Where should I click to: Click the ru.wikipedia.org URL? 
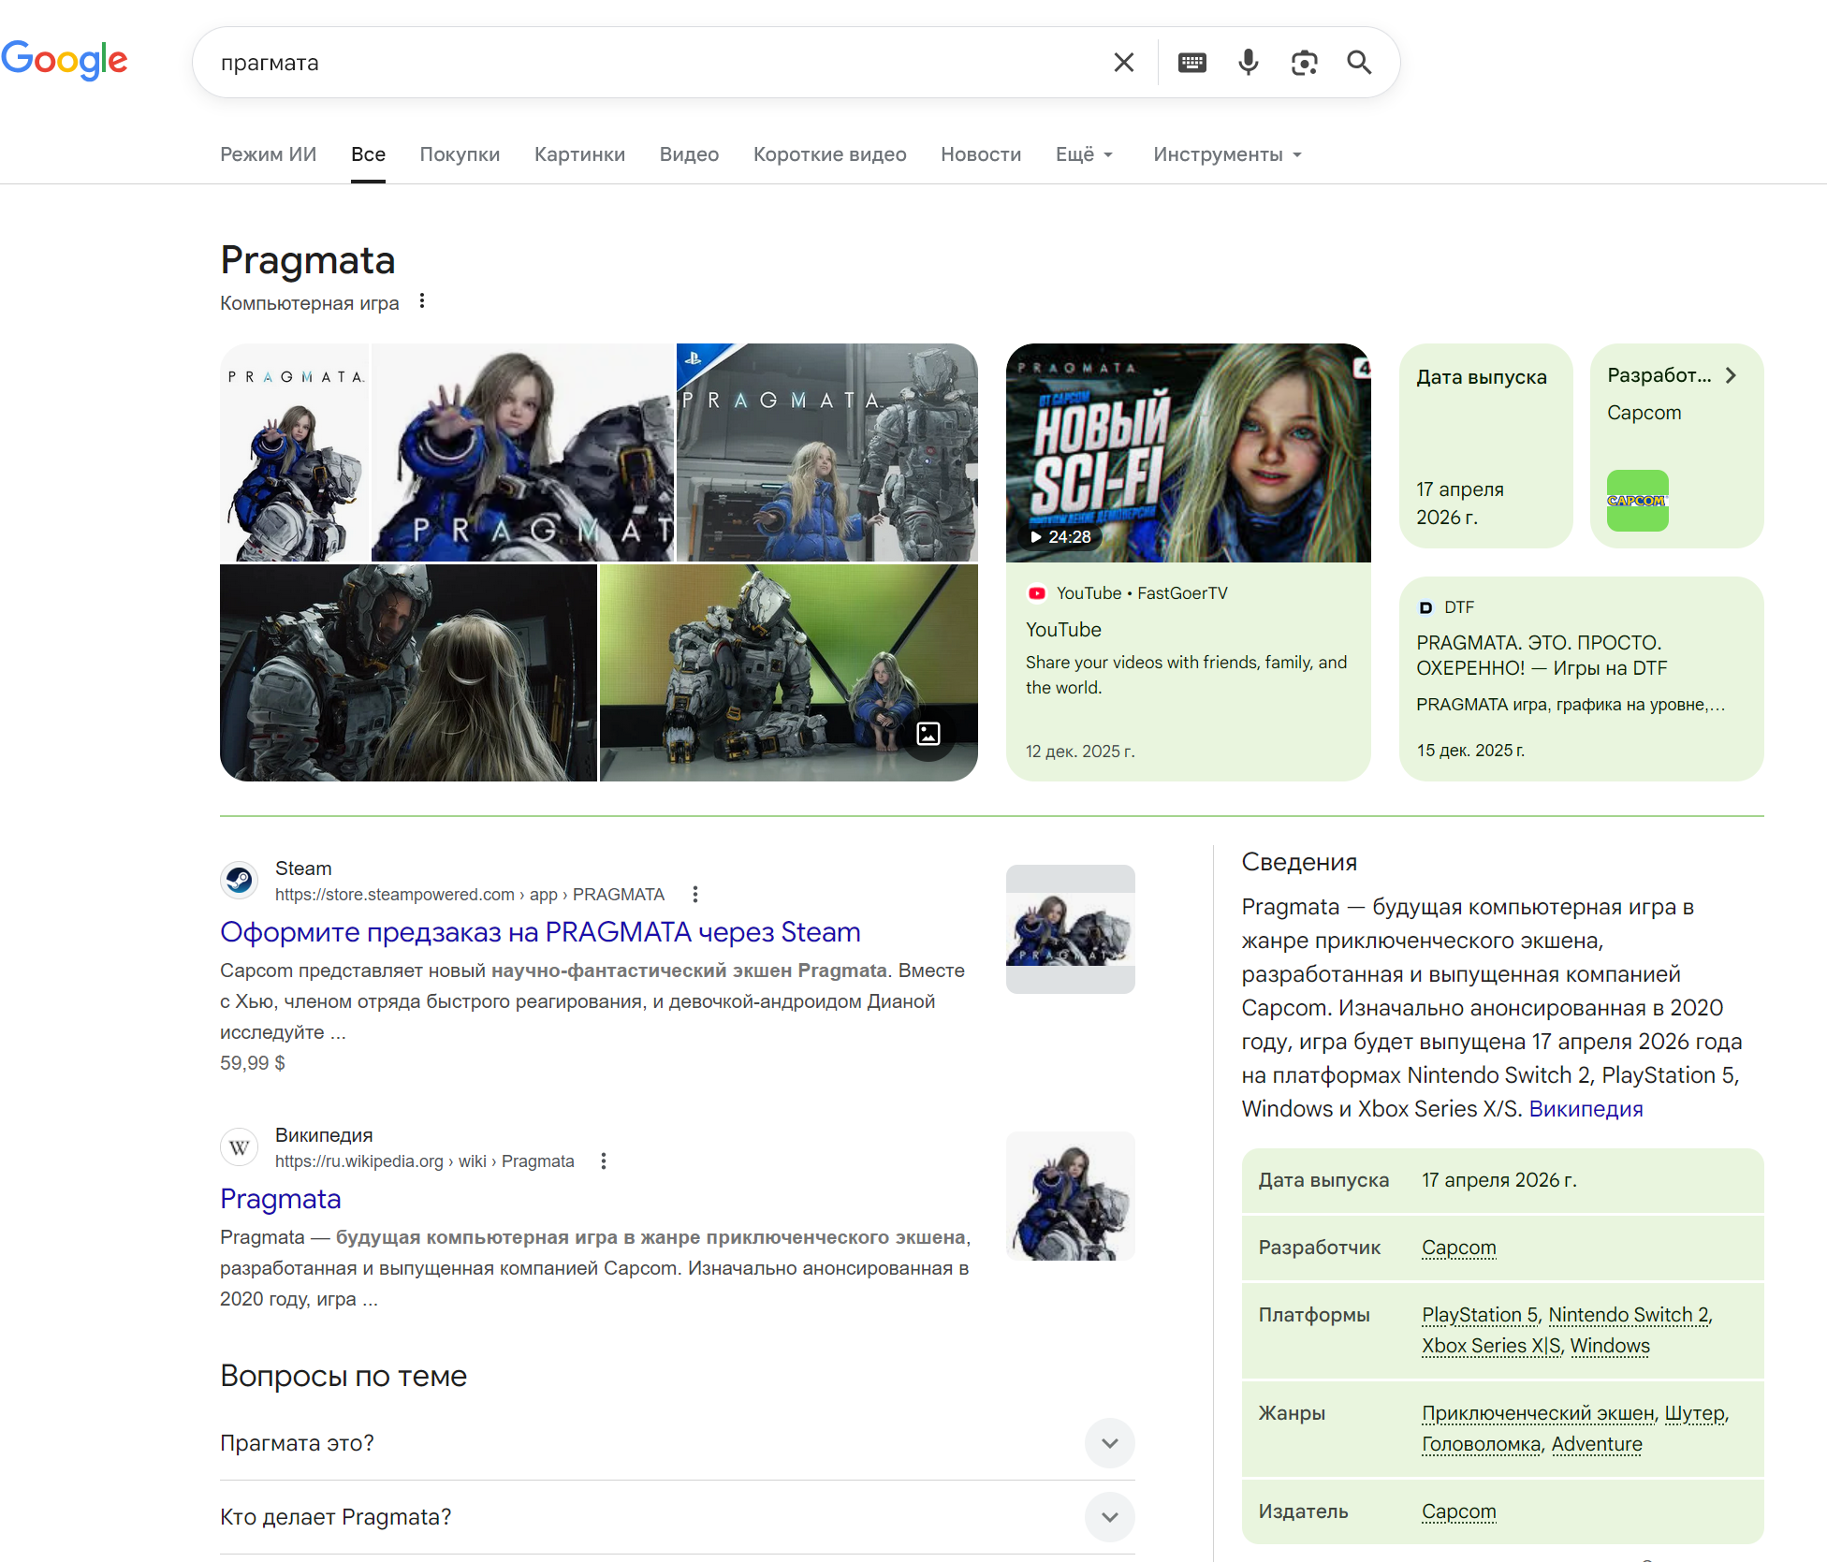coord(425,1161)
